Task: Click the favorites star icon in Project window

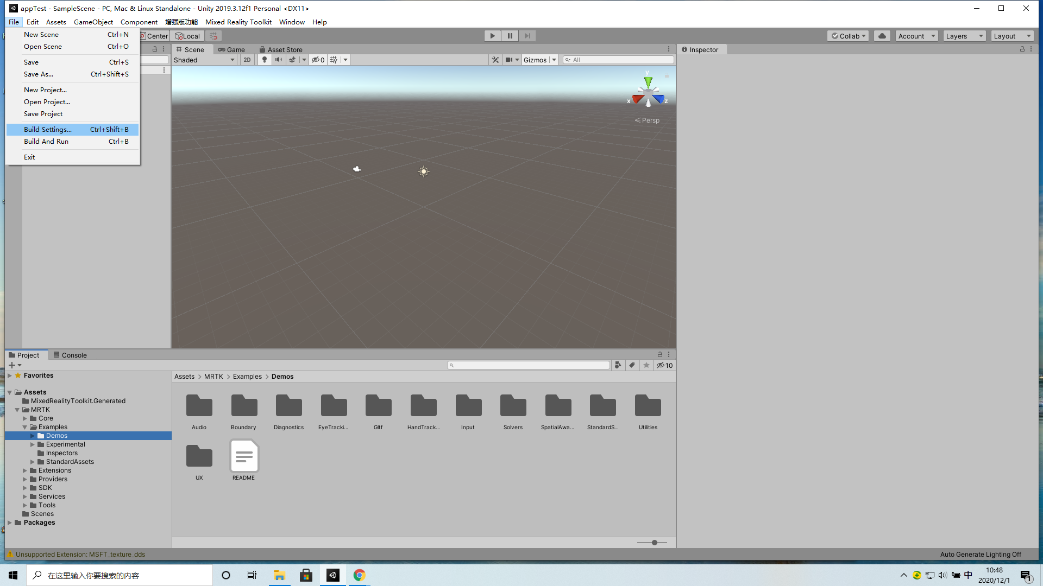Action: 646,365
